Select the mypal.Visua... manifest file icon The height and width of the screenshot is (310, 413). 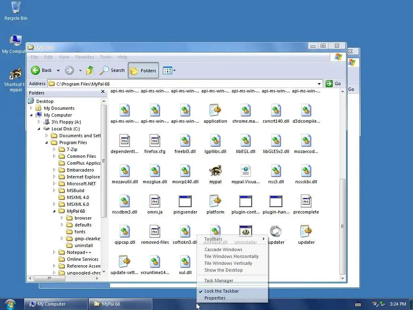pos(246,171)
